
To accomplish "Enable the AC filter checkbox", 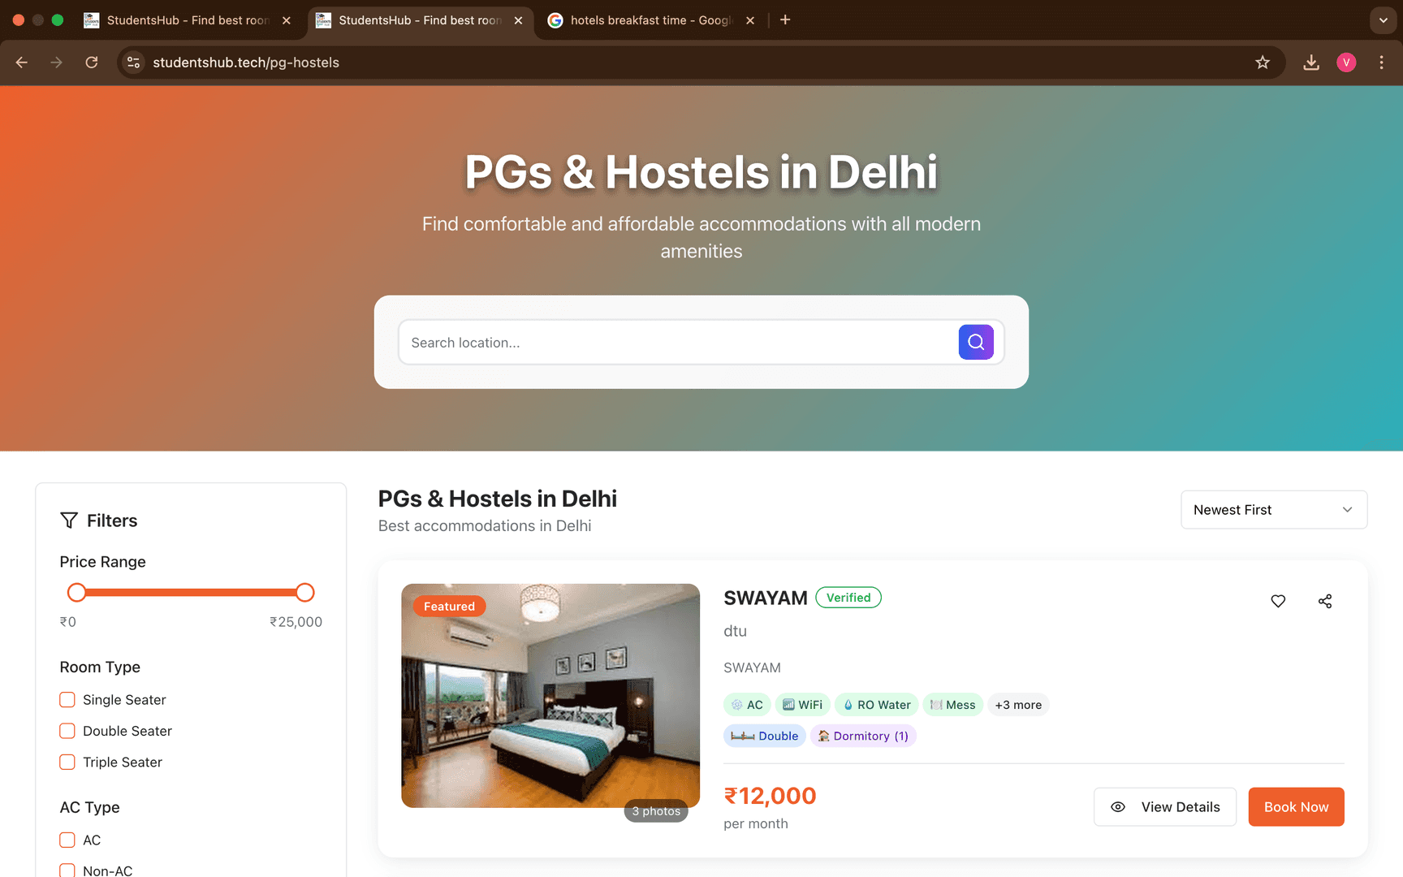I will pos(67,840).
